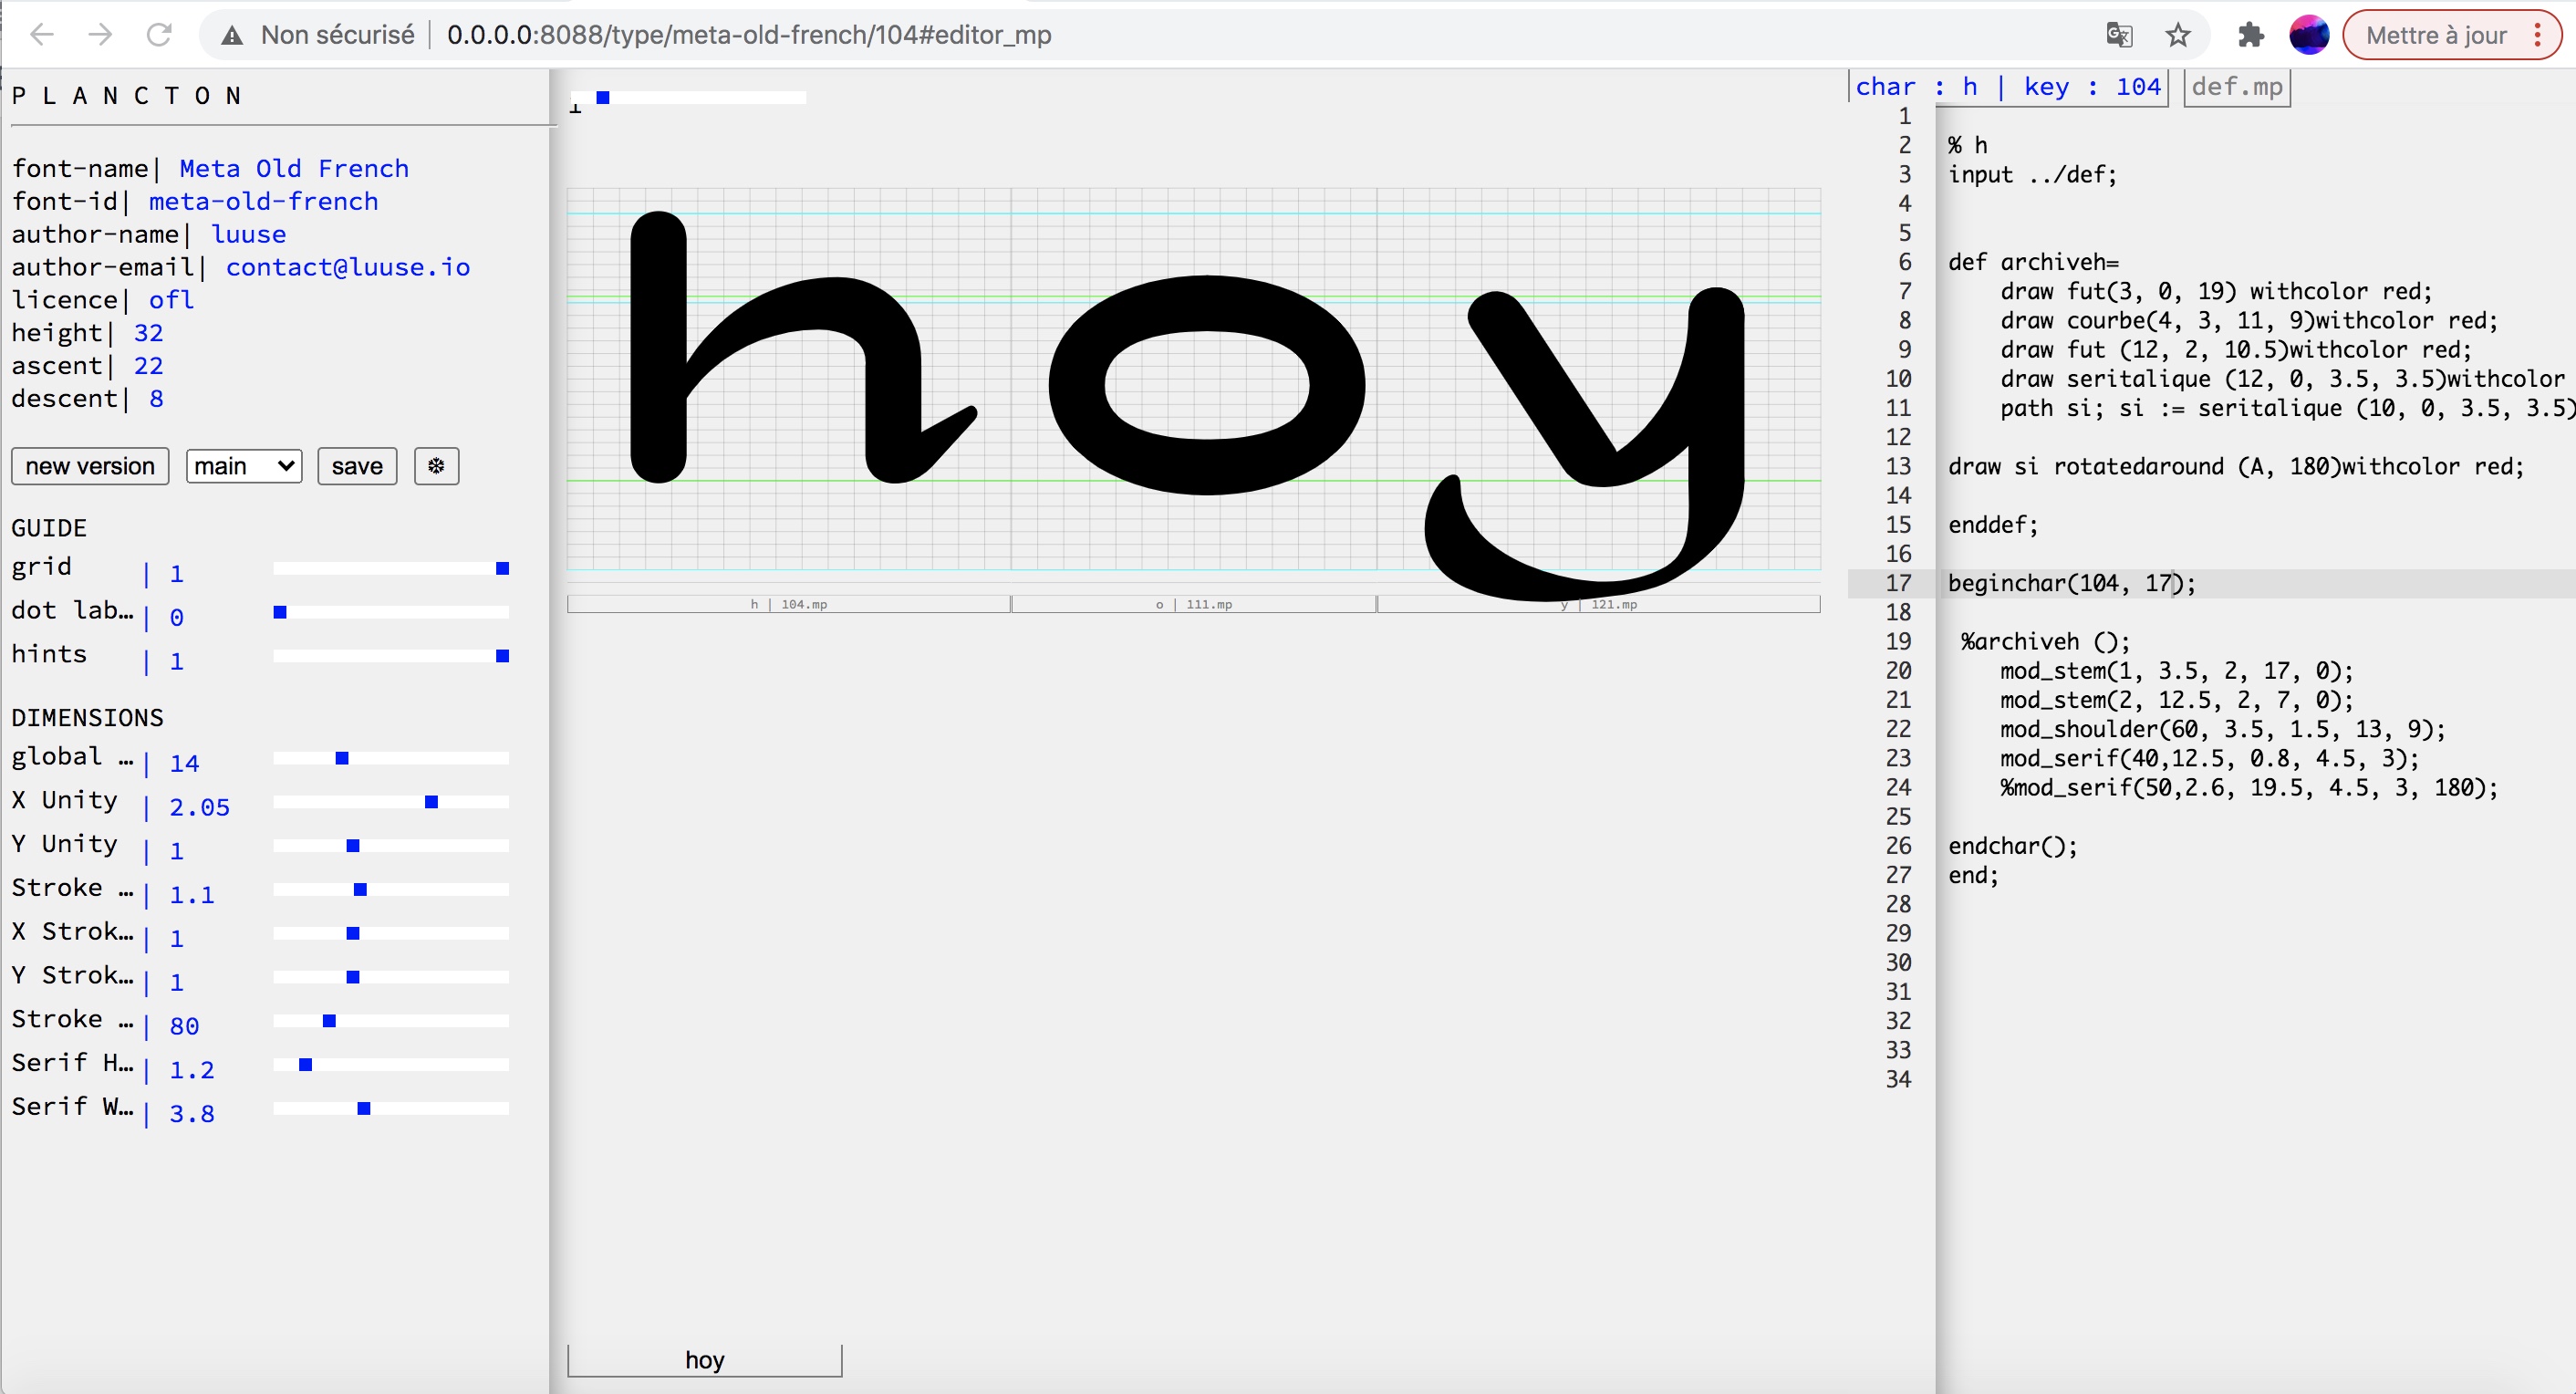Open the main version dropdown

244,466
